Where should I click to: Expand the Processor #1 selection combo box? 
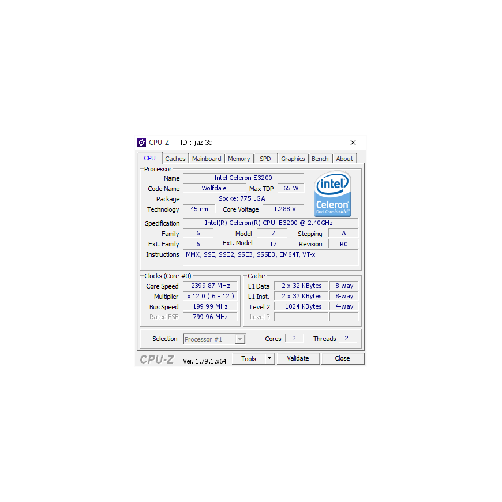[x=214, y=339]
